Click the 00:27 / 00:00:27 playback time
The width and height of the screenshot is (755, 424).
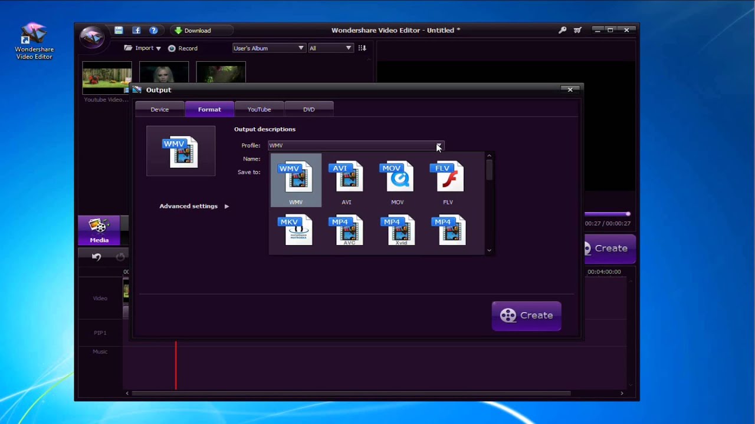click(608, 224)
